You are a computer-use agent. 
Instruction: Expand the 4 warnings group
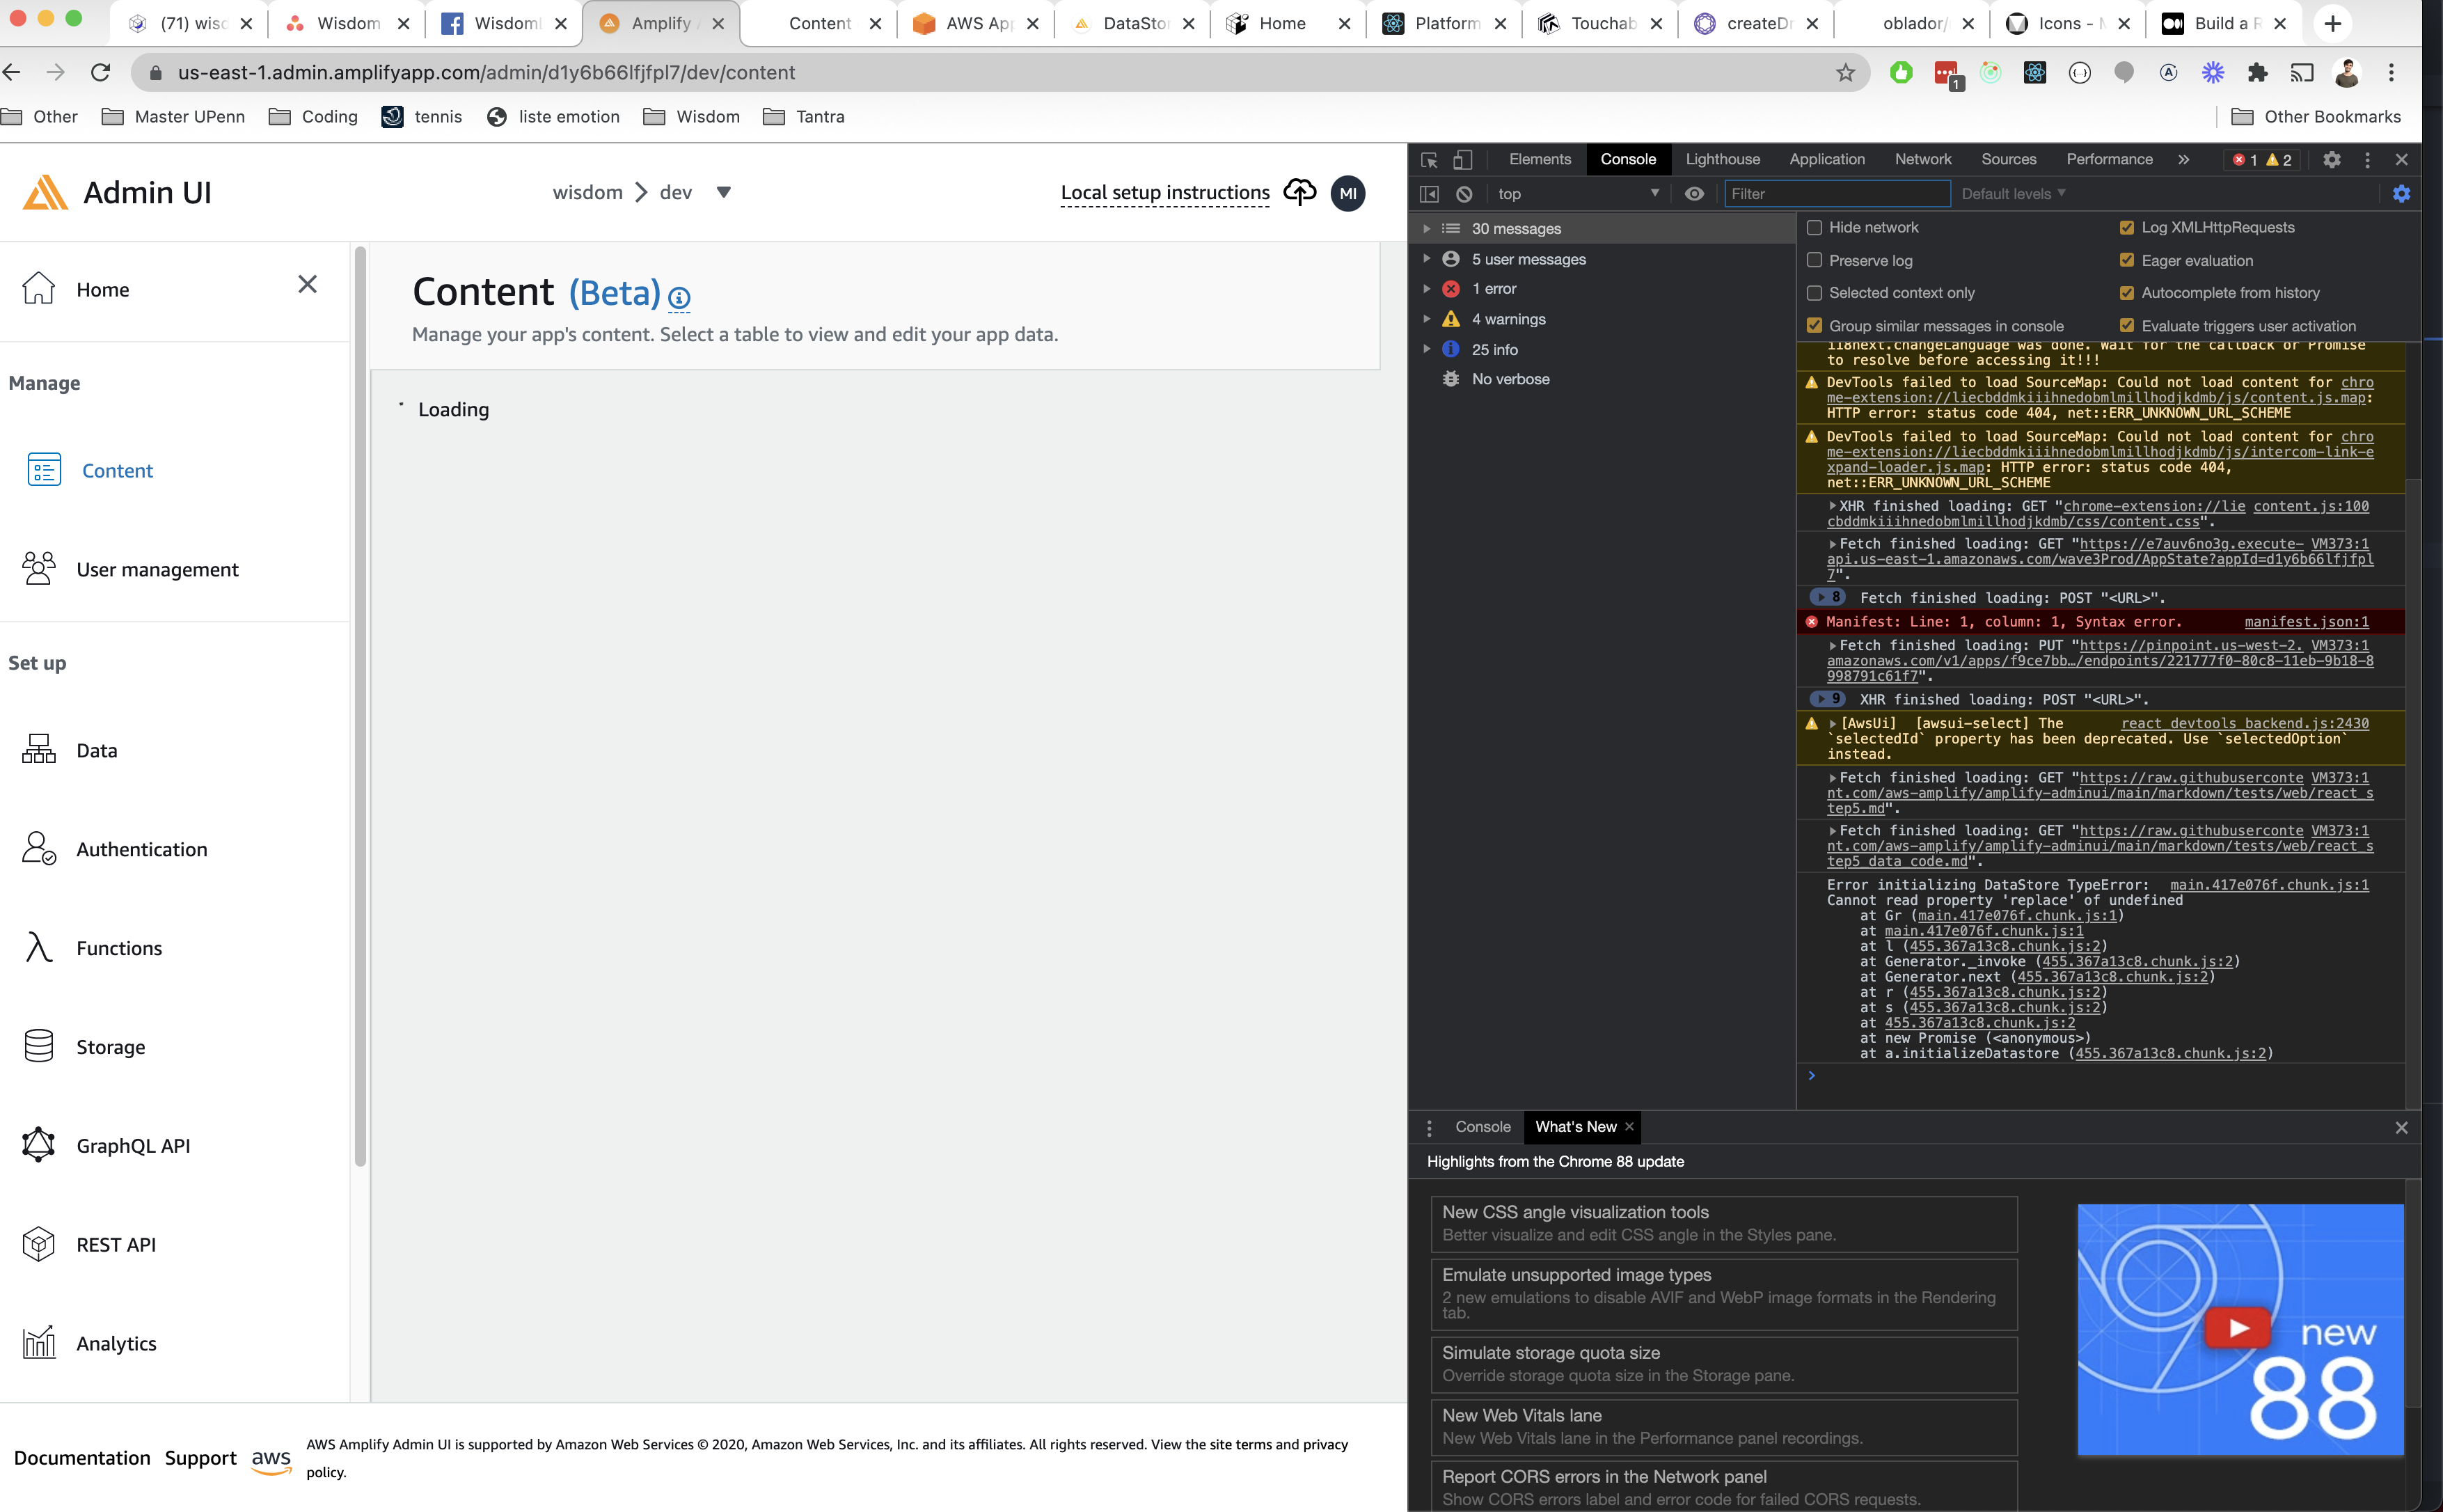click(1428, 318)
